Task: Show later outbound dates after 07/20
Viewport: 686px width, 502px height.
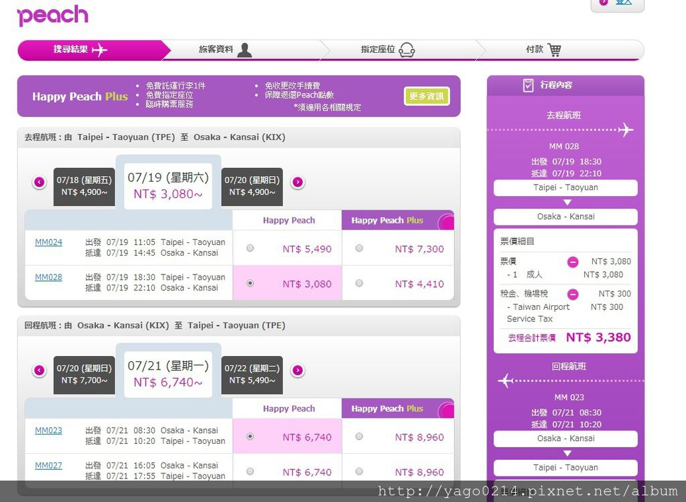Action: [x=297, y=182]
